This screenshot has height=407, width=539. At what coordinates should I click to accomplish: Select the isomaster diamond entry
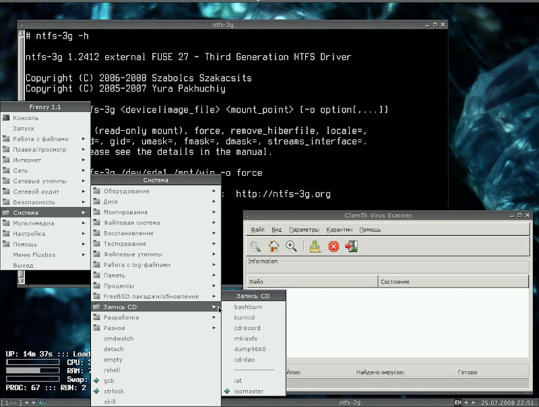pyautogui.click(x=249, y=392)
